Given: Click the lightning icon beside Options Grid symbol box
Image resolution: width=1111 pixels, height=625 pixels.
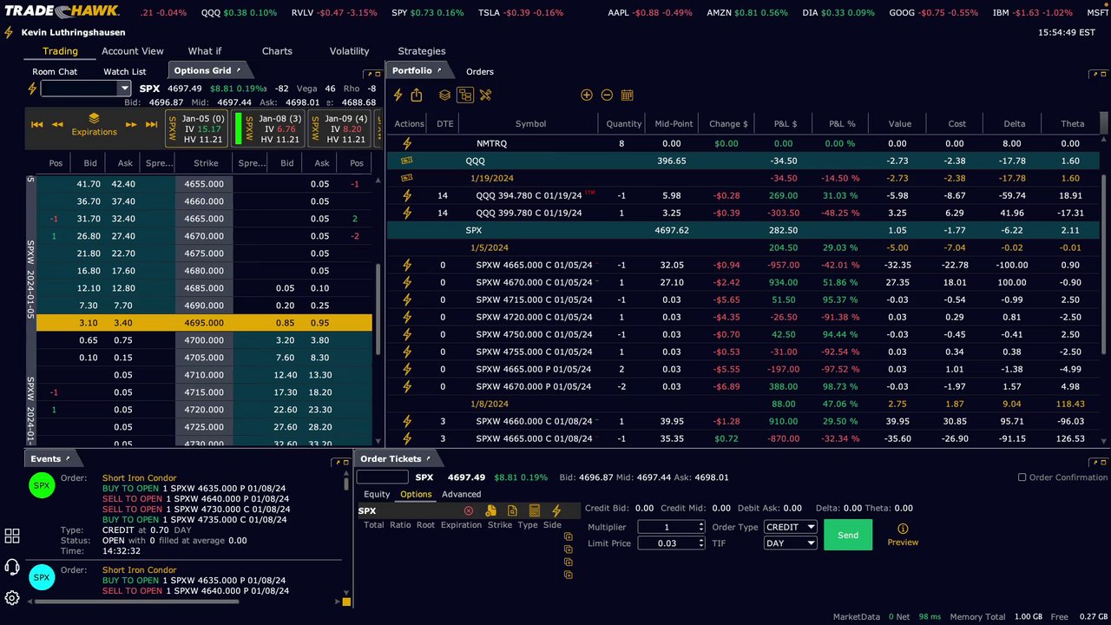Looking at the screenshot, I should click(x=33, y=89).
